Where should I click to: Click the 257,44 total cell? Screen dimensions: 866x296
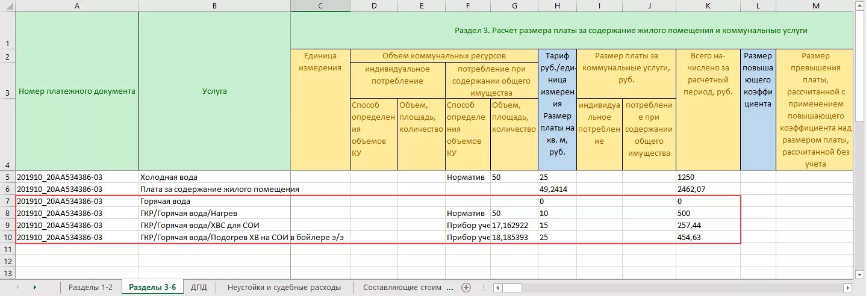point(708,225)
